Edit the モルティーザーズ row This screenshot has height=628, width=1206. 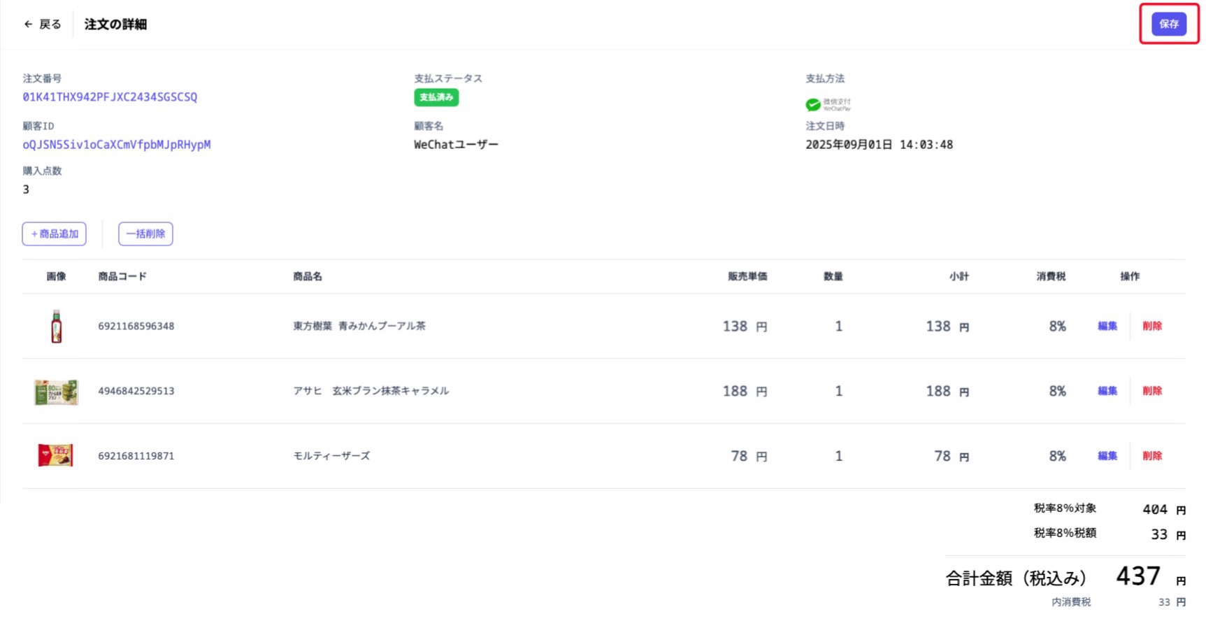pyautogui.click(x=1107, y=456)
